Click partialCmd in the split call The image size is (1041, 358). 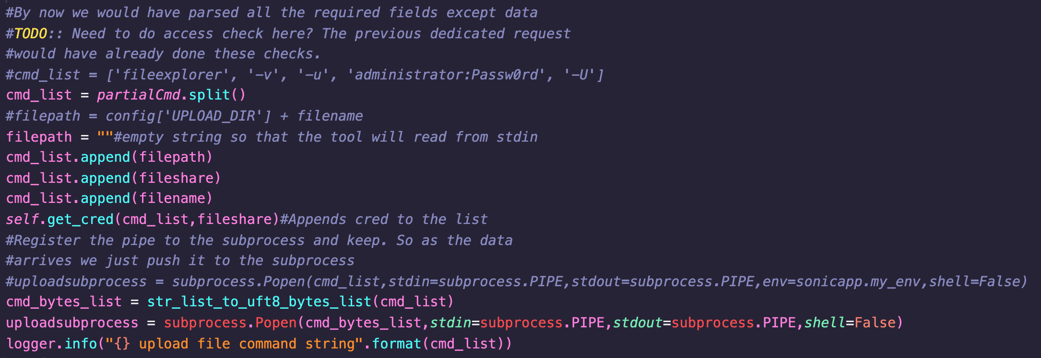click(x=138, y=95)
